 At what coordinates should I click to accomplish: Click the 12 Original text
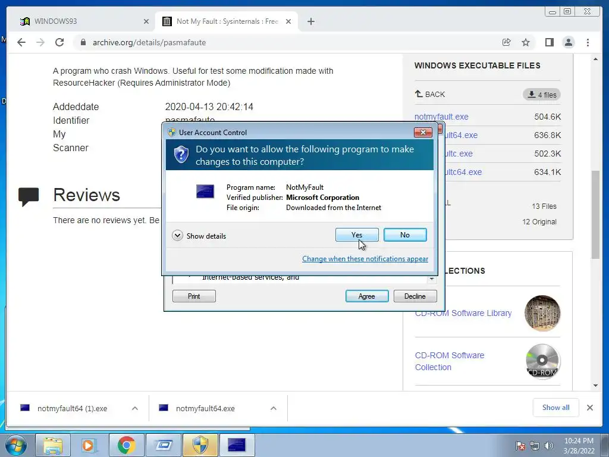(539, 221)
